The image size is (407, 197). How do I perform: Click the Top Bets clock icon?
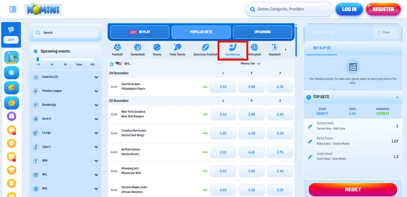point(308,97)
